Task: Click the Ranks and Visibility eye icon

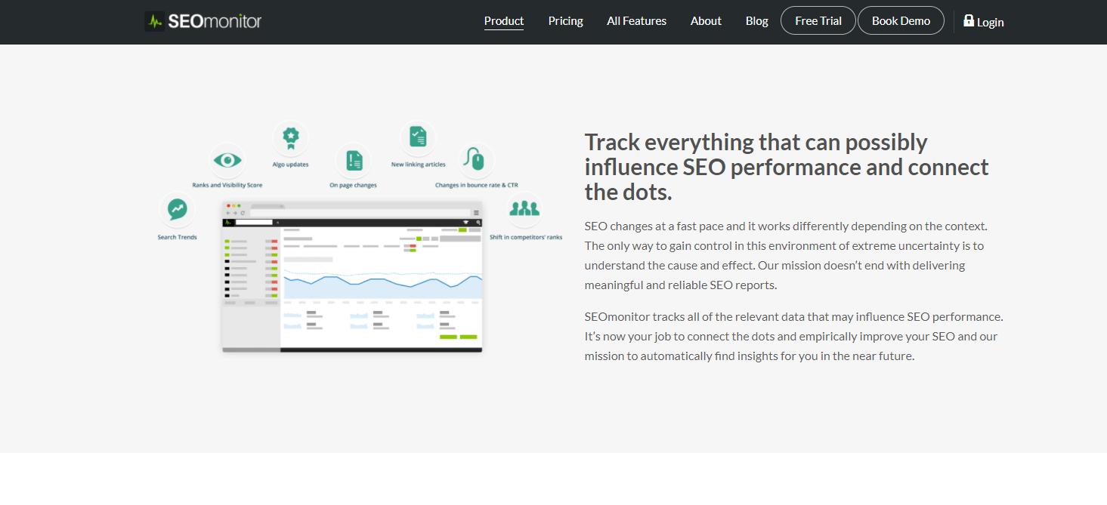Action: (227, 160)
